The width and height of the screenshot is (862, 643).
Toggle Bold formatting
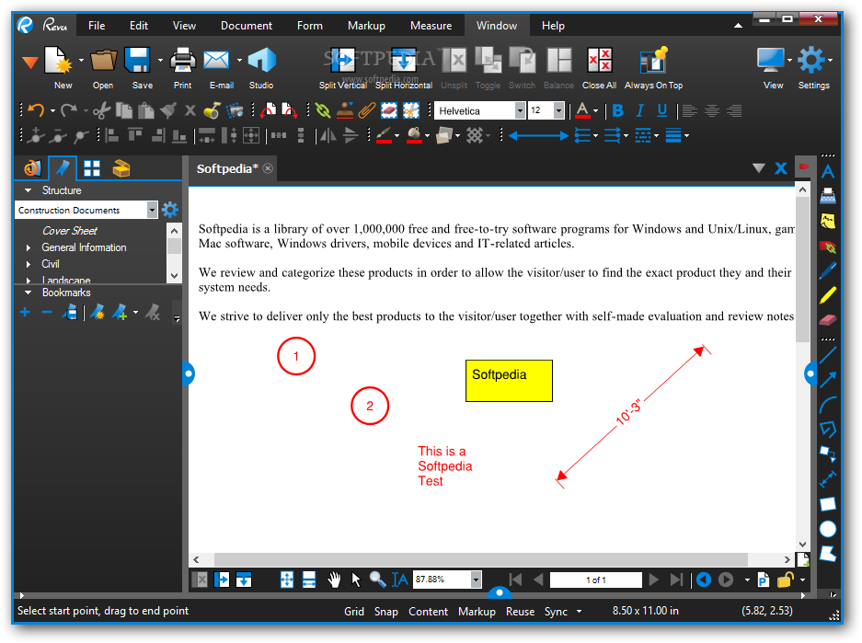(x=618, y=110)
